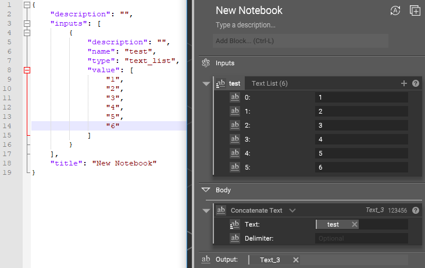Click the Text_3 italic output name

tap(374, 210)
